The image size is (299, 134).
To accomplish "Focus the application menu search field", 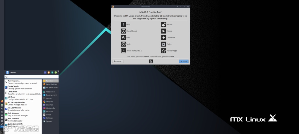I will click(32, 77).
